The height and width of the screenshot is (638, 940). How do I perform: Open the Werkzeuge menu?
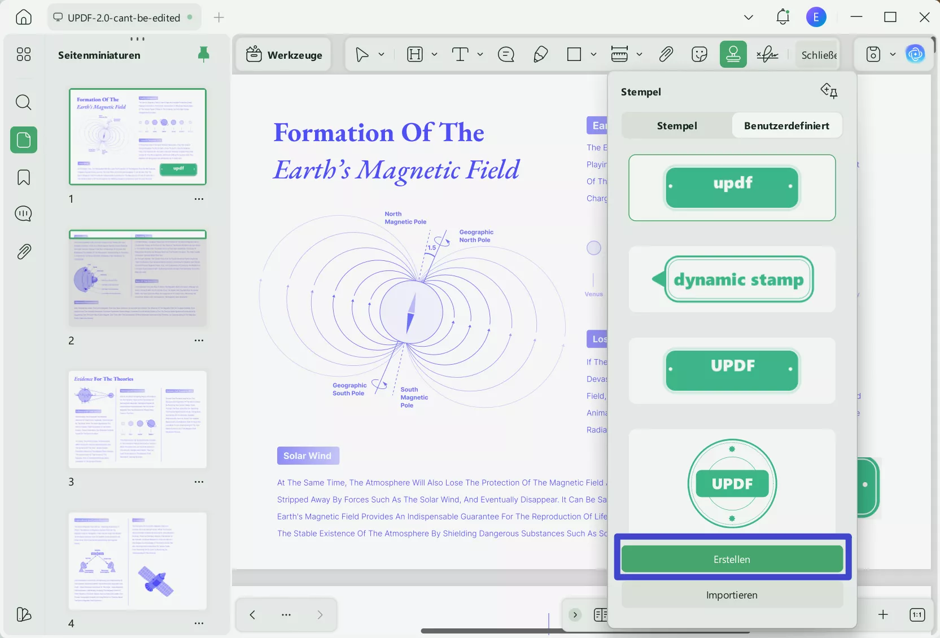coord(284,55)
